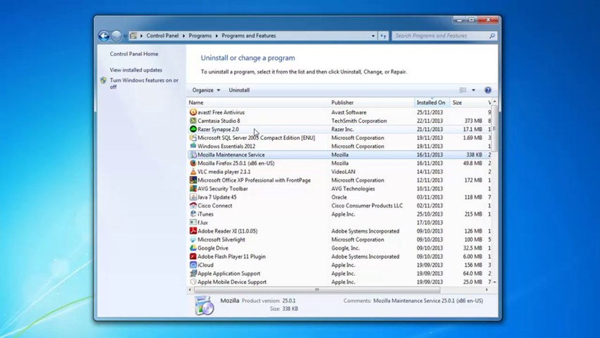Click the Apple Application Support icon

[x=193, y=273]
